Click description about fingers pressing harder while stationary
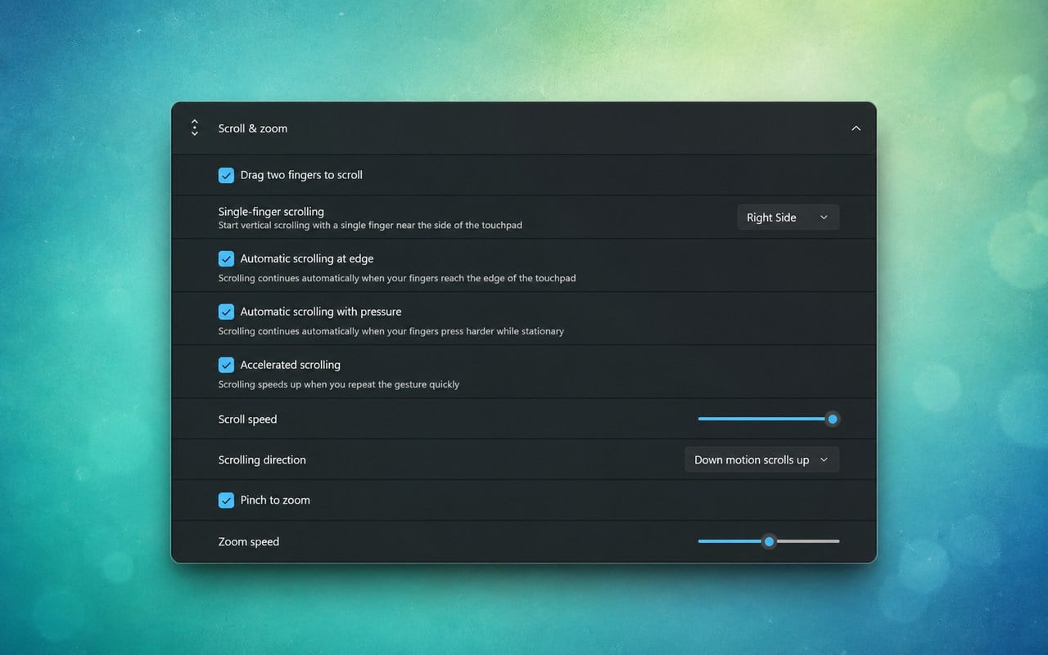 [x=391, y=331]
